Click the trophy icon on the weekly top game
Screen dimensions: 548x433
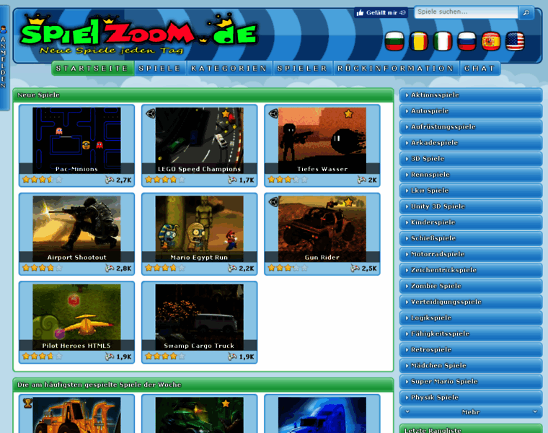click(x=27, y=403)
